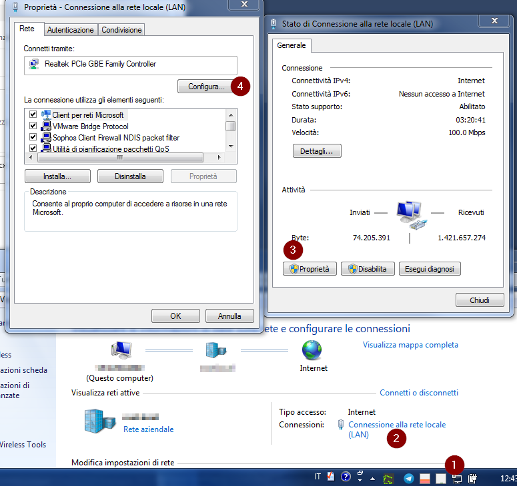517x486 pixels.
Task: Switch to the Autenticazione tab
Action: click(x=71, y=30)
